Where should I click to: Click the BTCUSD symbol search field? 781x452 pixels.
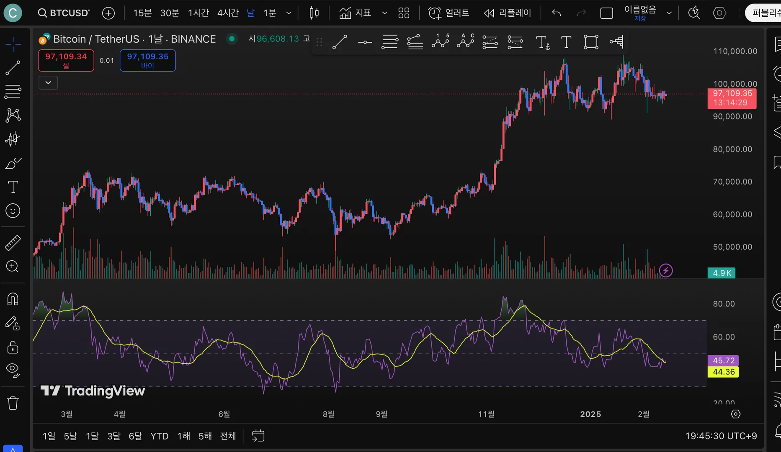(64, 13)
